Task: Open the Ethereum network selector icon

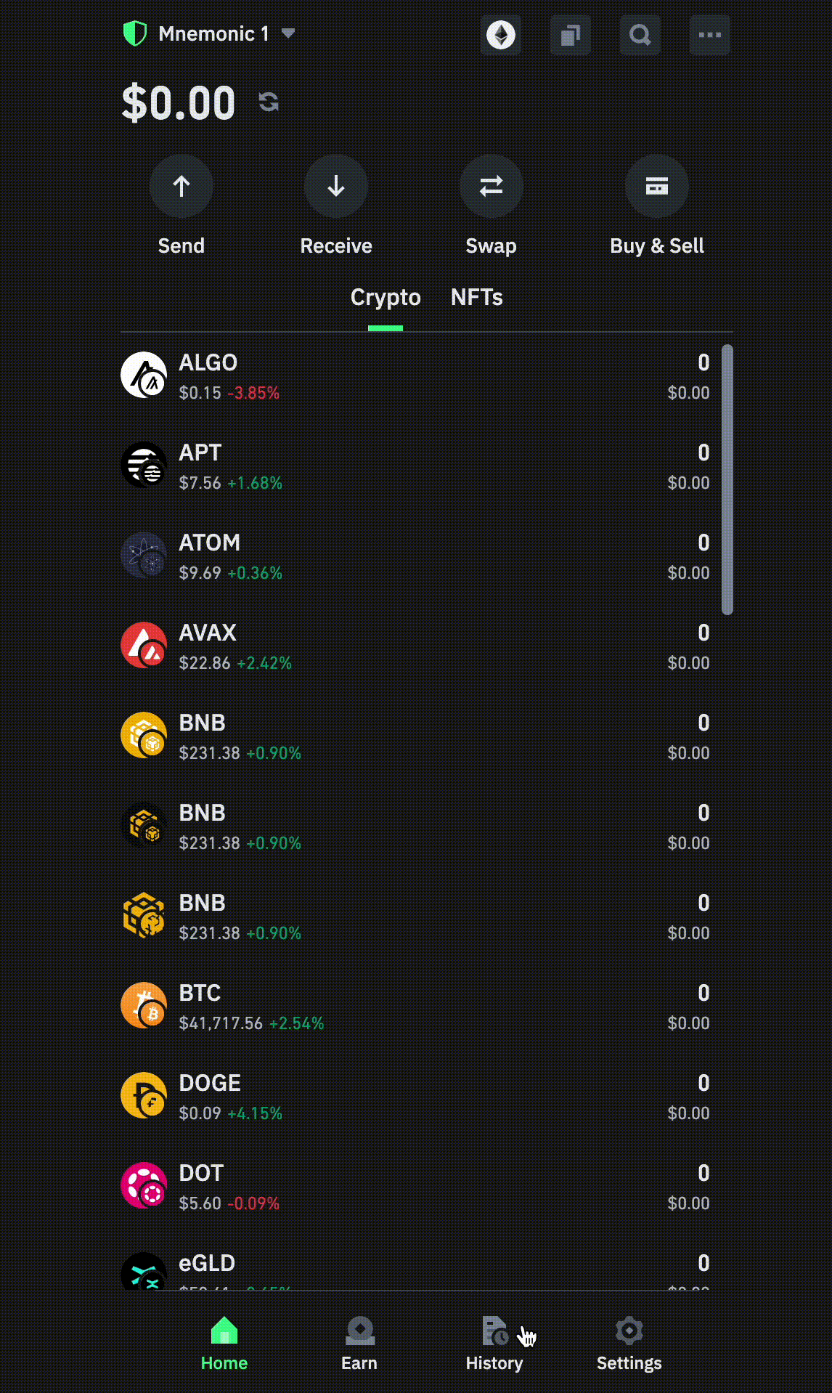Action: click(500, 35)
